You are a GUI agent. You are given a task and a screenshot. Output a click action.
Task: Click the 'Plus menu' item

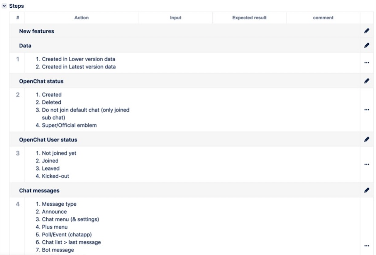coord(55,227)
